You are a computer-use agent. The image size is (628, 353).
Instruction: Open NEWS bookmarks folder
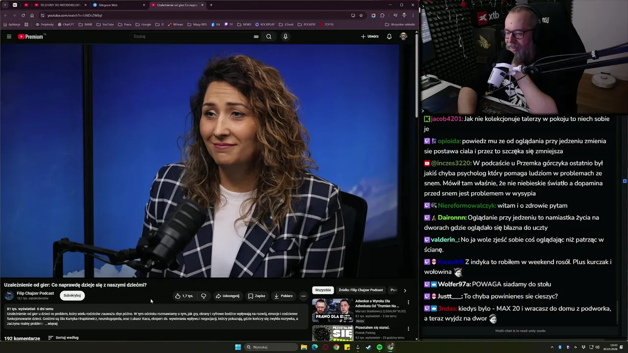pyautogui.click(x=244, y=25)
